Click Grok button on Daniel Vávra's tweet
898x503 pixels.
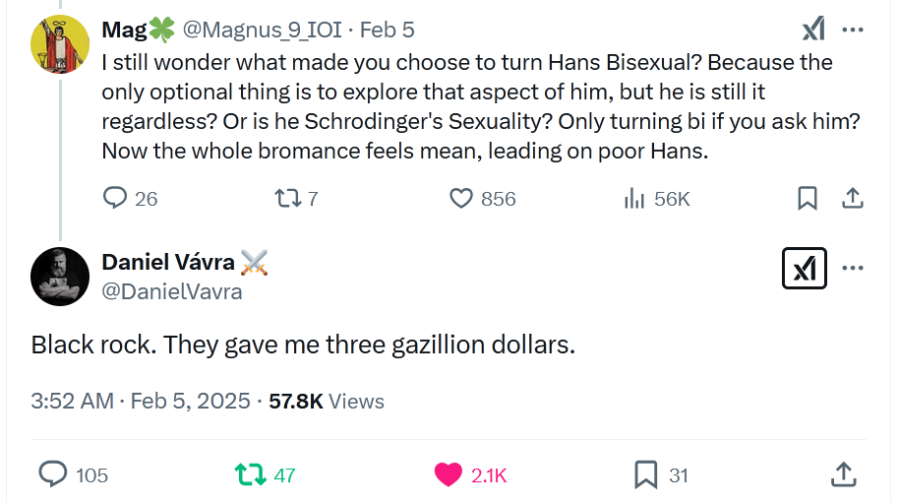click(x=804, y=269)
